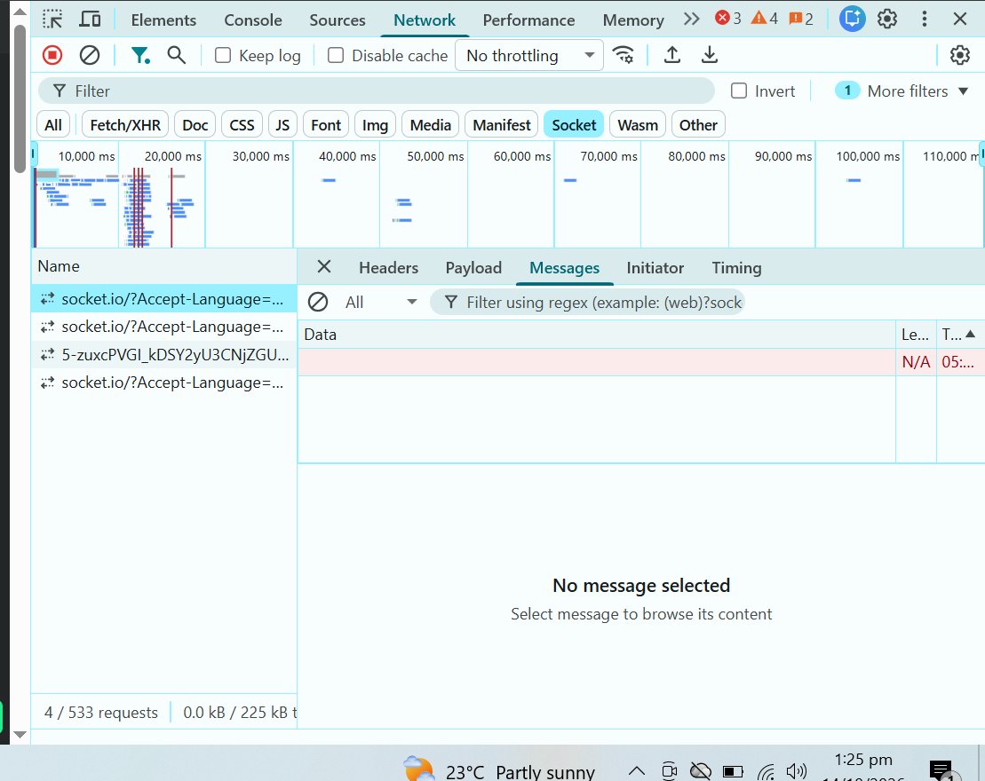Show hidden system tray icons
Viewport: 985px width, 781px height.
click(636, 770)
